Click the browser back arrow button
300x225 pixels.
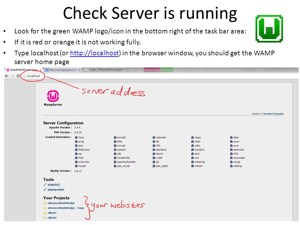[7, 76]
